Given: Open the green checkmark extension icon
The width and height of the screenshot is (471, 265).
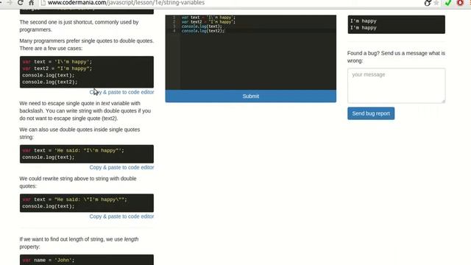Looking at the screenshot, I should click(x=448, y=3).
